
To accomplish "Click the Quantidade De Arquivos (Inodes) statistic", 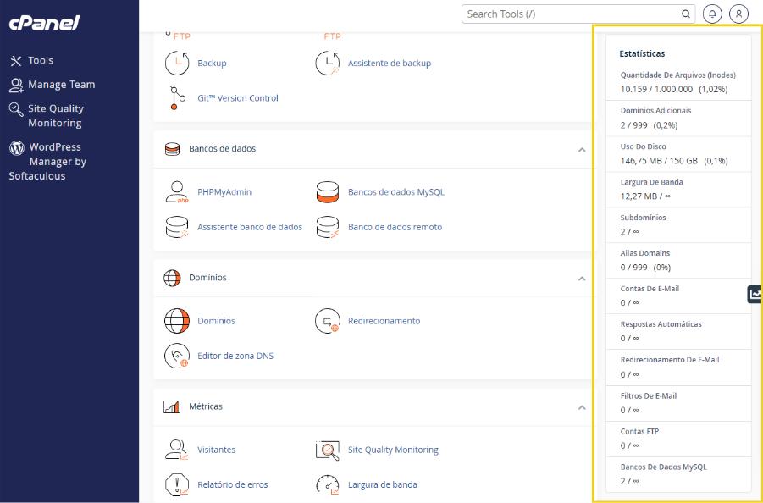I will click(x=677, y=82).
